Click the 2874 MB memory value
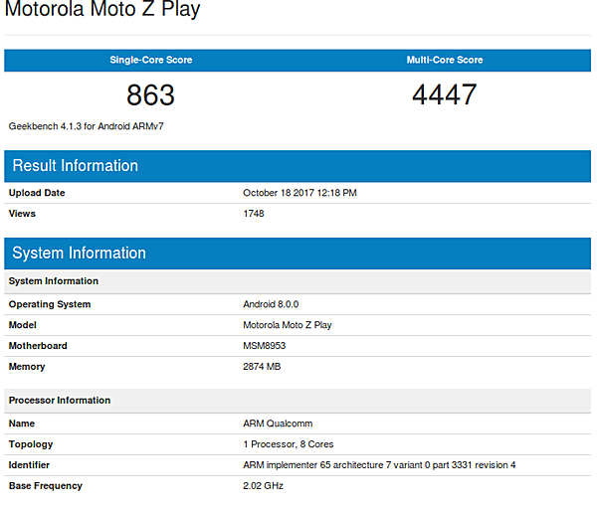This screenshot has width=597, height=508. [264, 367]
